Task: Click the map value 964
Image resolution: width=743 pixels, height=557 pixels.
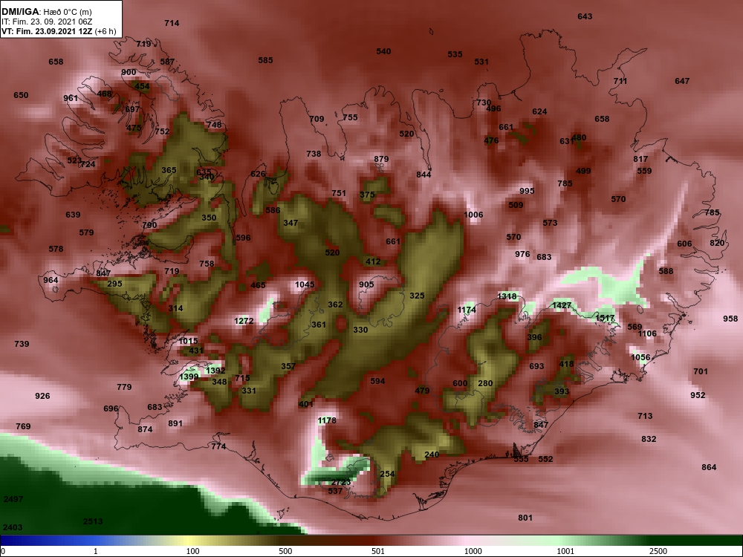Action: point(51,280)
